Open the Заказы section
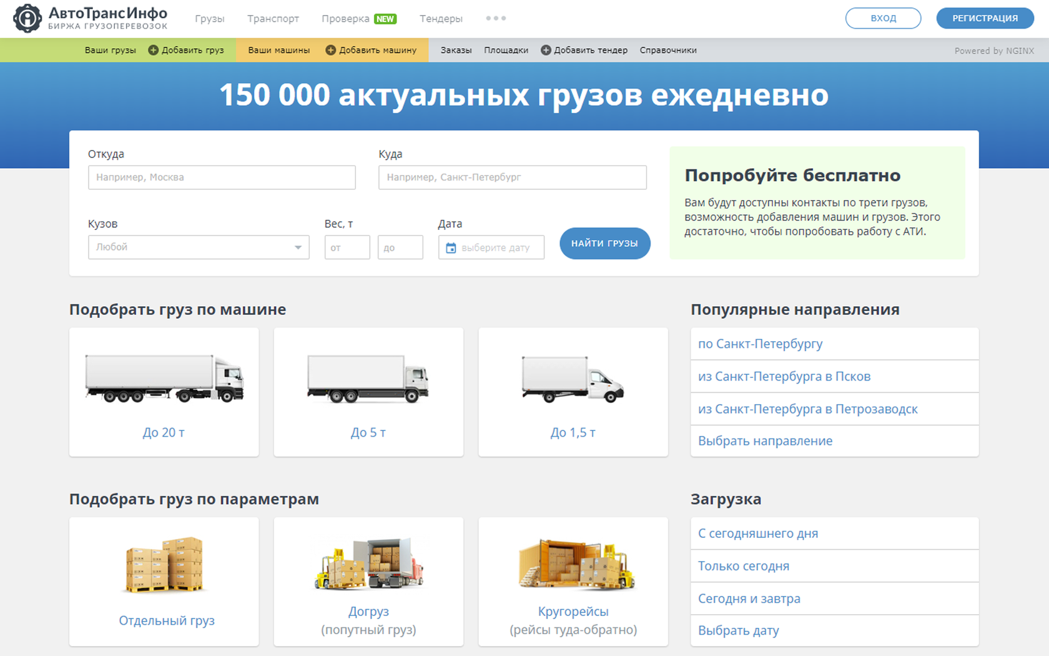1049x656 pixels. 456,50
